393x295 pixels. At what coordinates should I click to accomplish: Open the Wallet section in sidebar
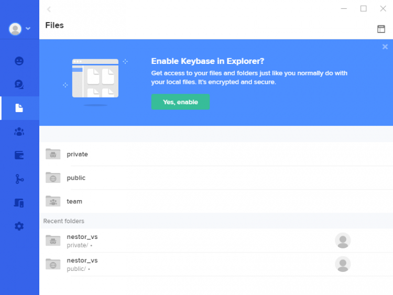click(19, 155)
